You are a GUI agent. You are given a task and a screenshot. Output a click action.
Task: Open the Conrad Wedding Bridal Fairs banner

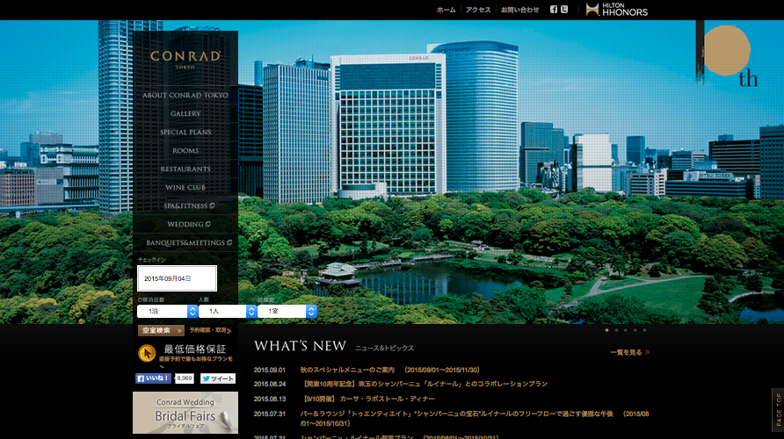(185, 413)
